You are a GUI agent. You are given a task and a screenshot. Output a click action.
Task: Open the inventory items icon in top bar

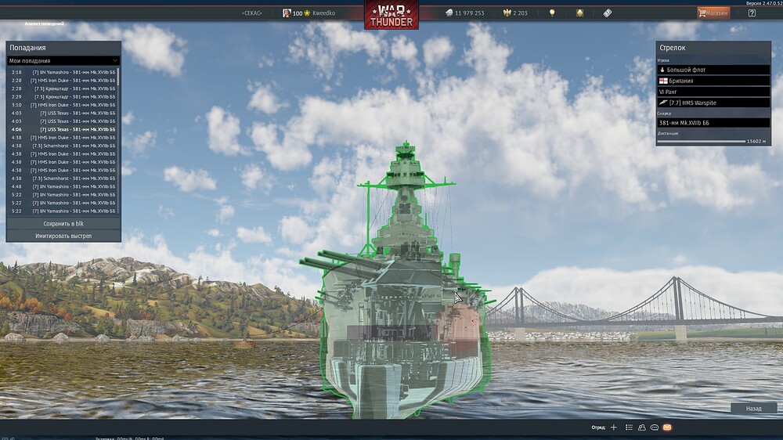(x=579, y=13)
